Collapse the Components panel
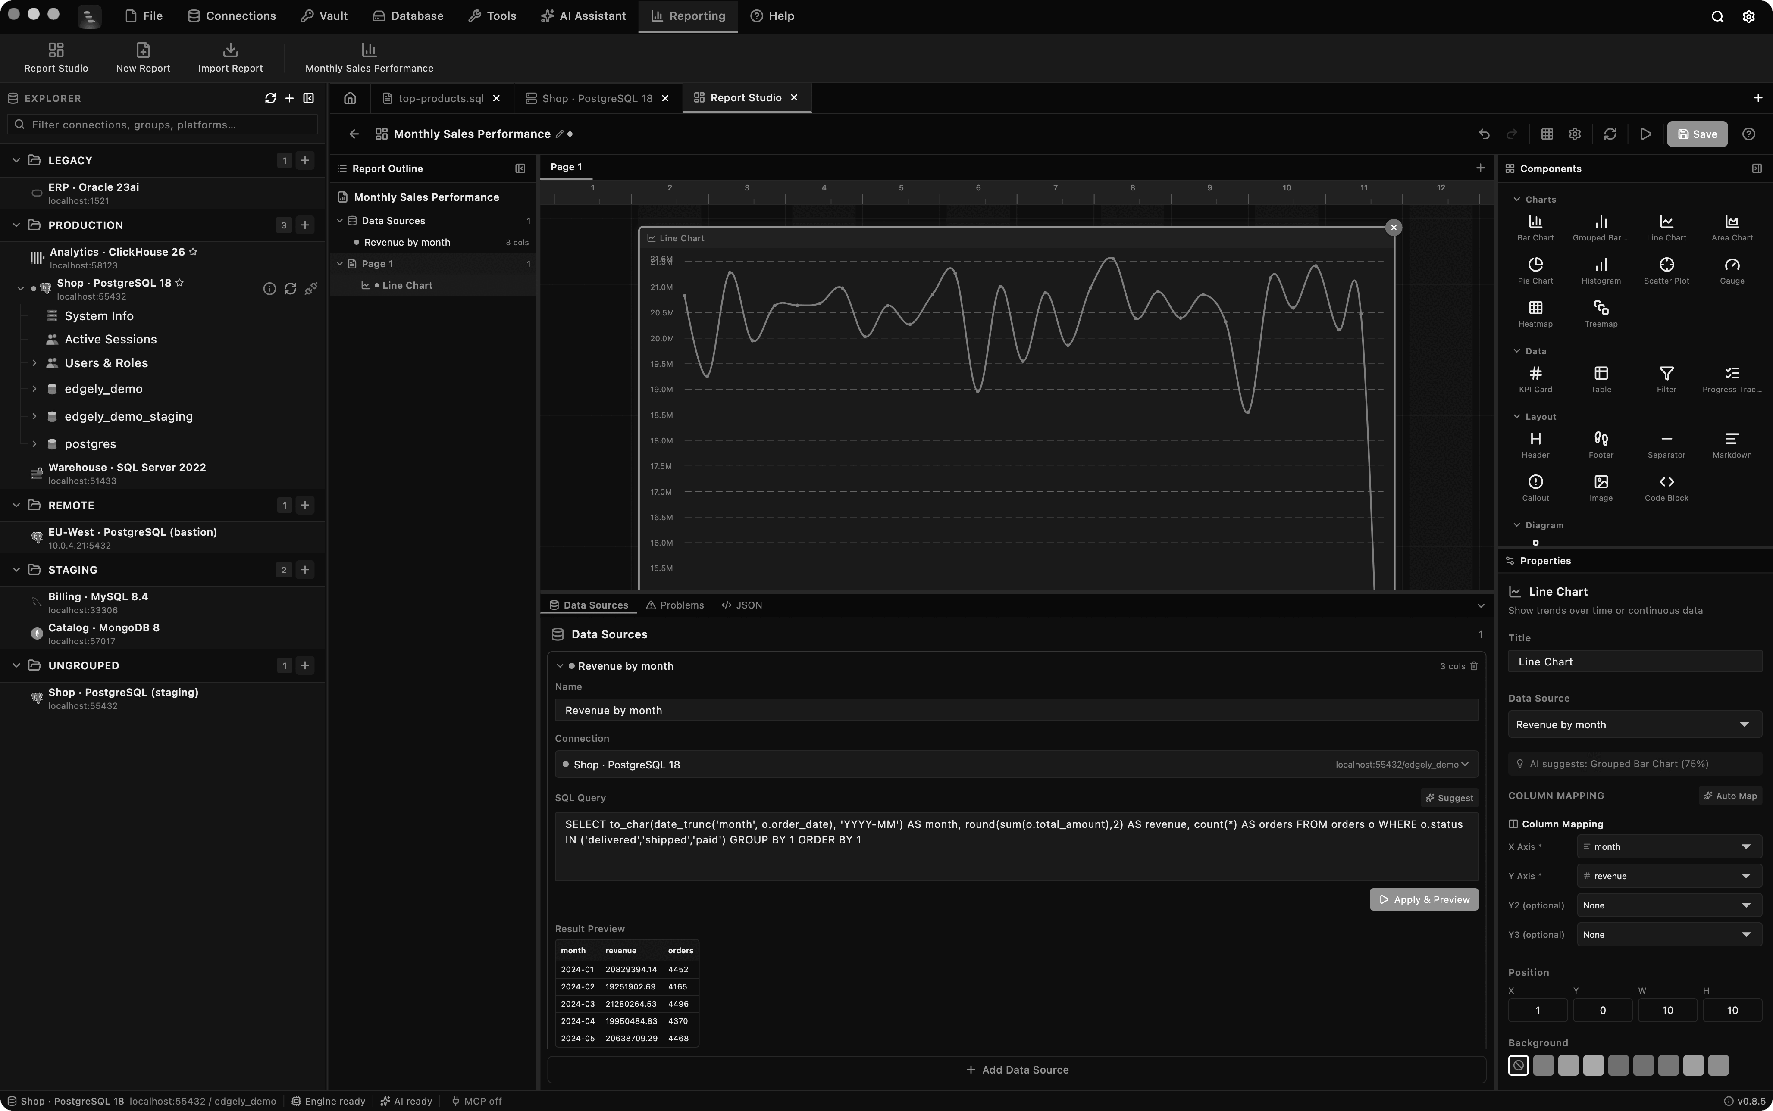Viewport: 1773px width, 1111px height. click(1756, 168)
